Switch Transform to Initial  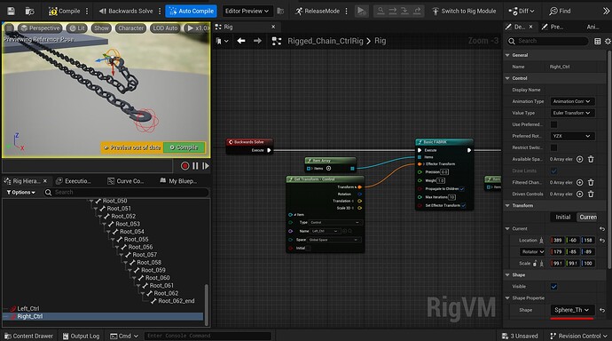[x=563, y=218]
